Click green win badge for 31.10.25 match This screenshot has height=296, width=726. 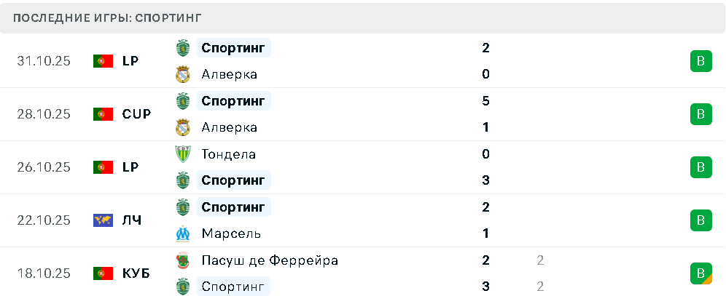point(700,61)
